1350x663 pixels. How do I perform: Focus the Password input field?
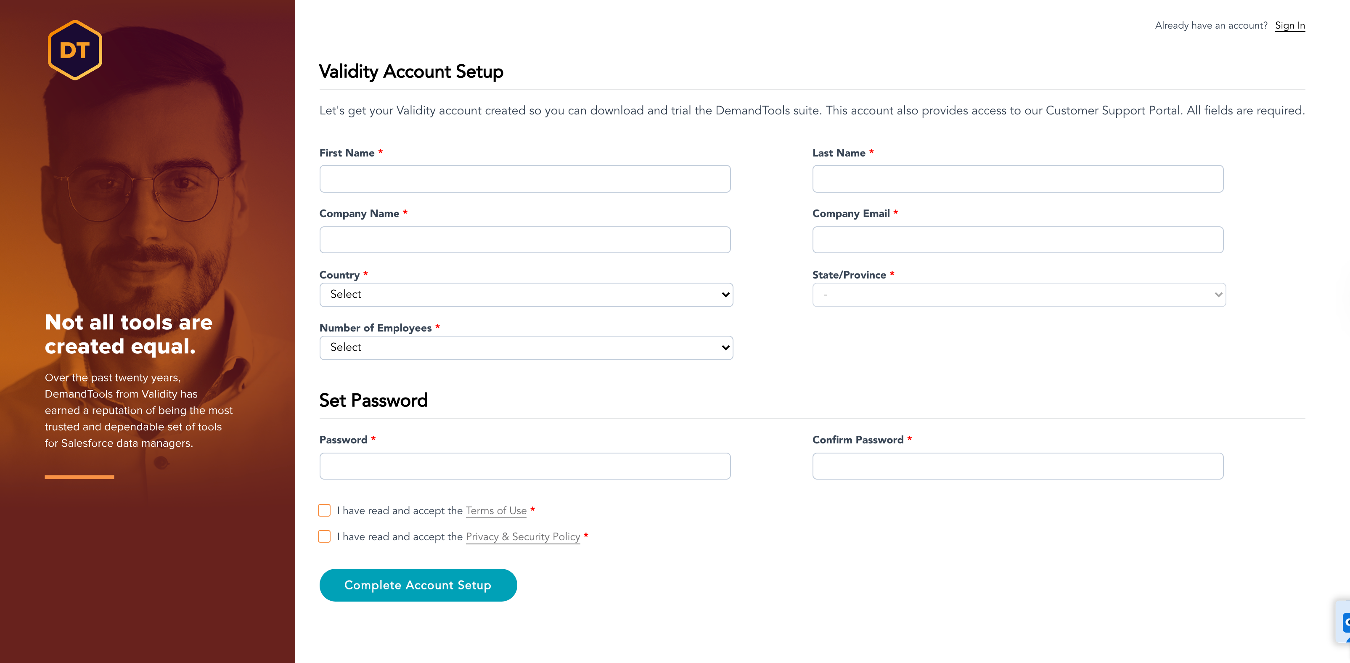coord(525,466)
